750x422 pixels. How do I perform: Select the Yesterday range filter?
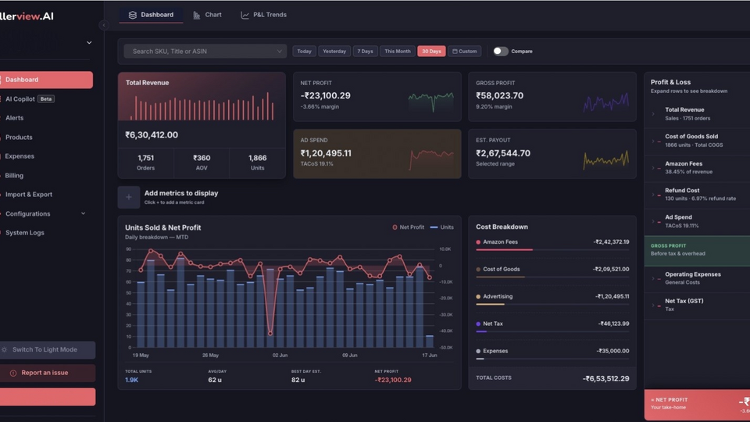[334, 52]
